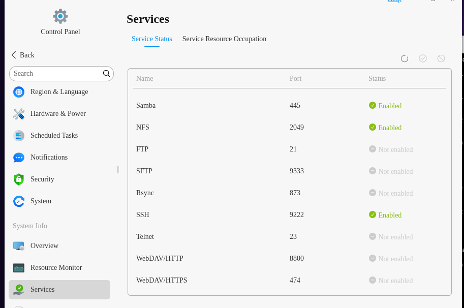Click the Services sidebar icon
464x308 pixels.
point(19,290)
